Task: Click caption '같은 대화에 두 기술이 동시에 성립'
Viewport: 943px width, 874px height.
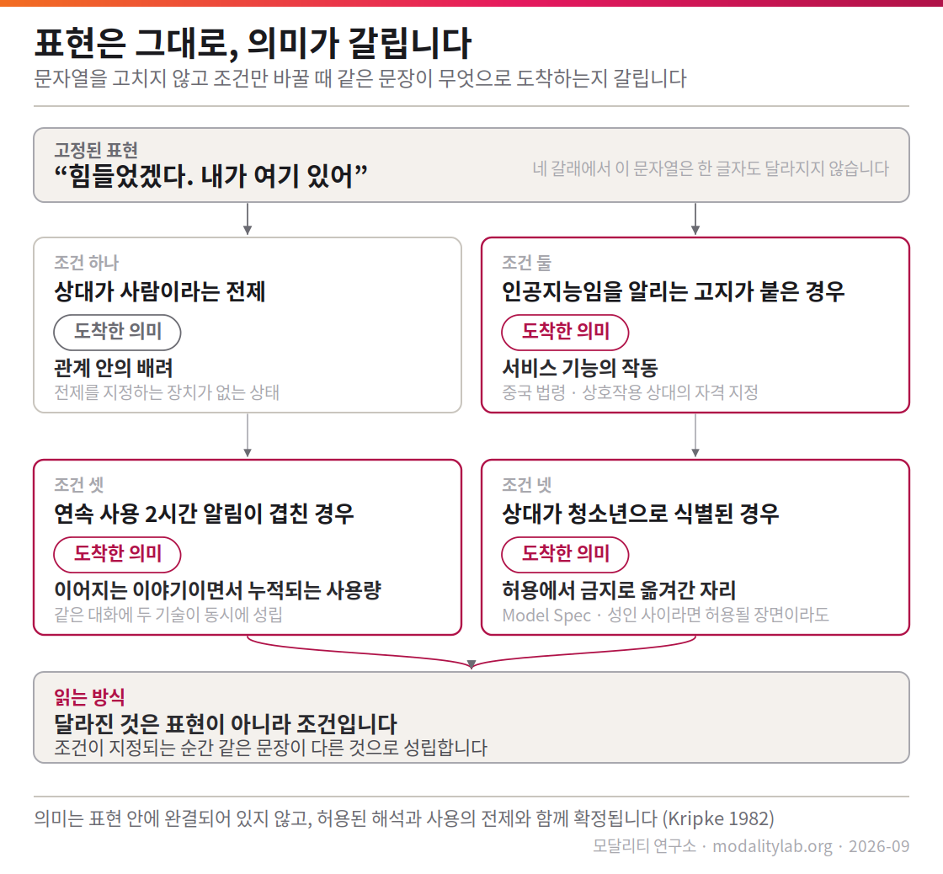Action: pyautogui.click(x=168, y=615)
